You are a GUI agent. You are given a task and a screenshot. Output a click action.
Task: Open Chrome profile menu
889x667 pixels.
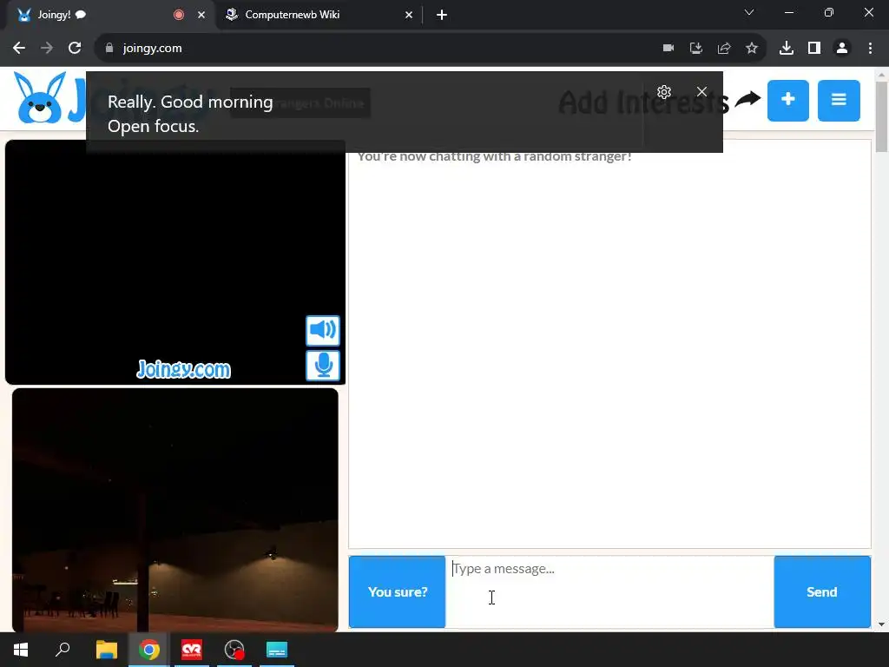click(842, 49)
